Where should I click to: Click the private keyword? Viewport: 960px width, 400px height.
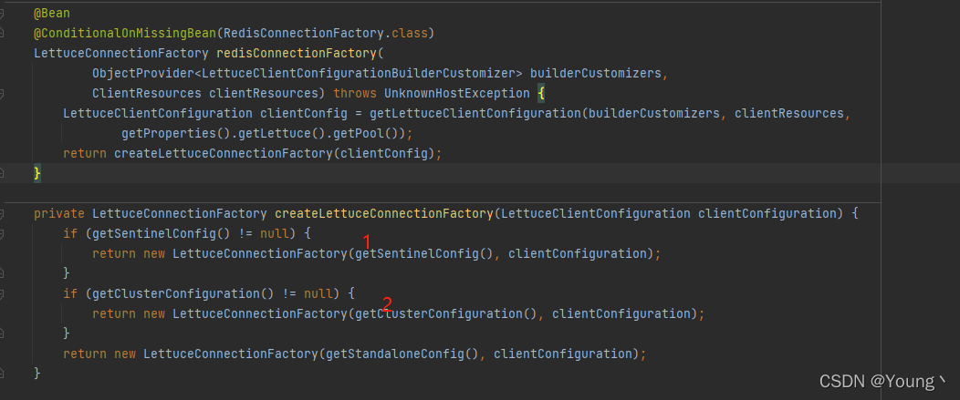[59, 213]
